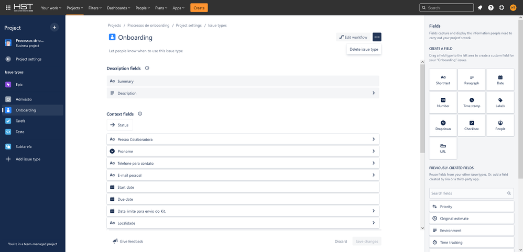This screenshot has width=523, height=252.
Task: Click the search magnifier in Search fields
Action: pos(509,193)
